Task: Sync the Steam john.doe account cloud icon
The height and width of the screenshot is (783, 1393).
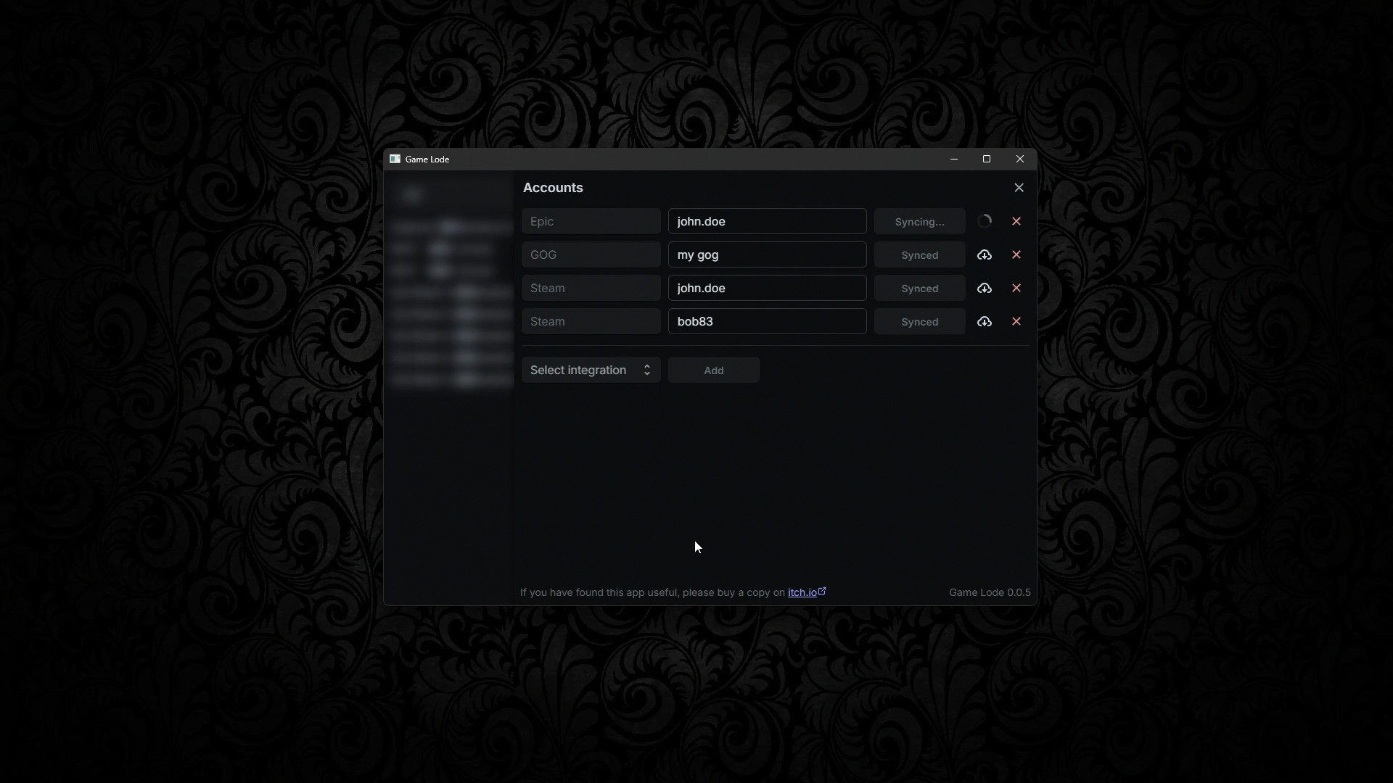Action: coord(984,289)
